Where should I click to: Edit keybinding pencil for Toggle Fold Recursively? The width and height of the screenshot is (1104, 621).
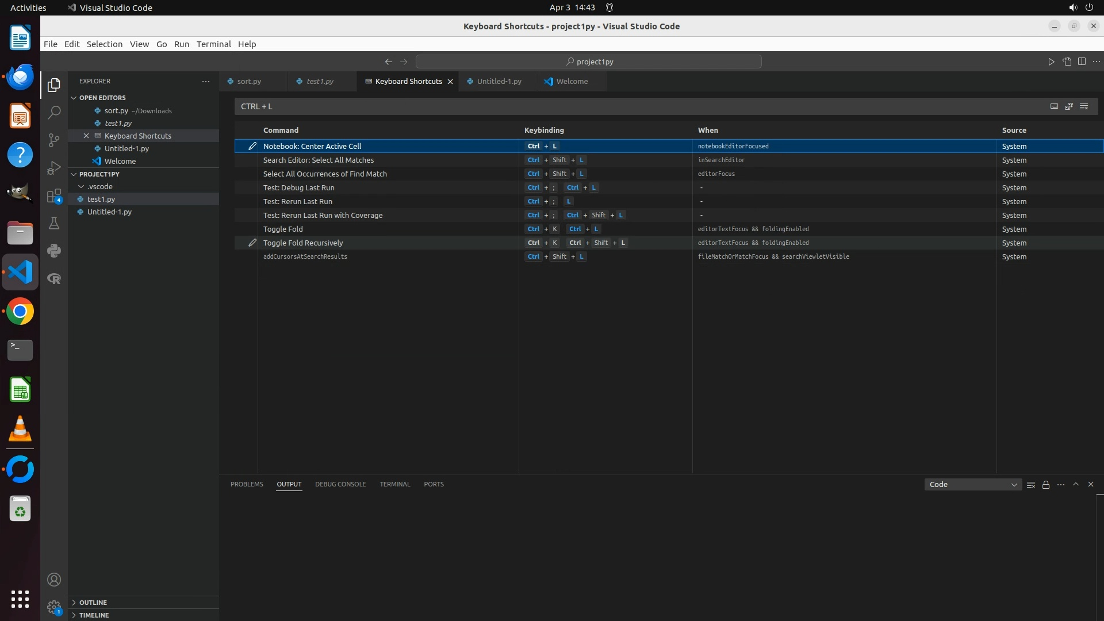click(252, 243)
